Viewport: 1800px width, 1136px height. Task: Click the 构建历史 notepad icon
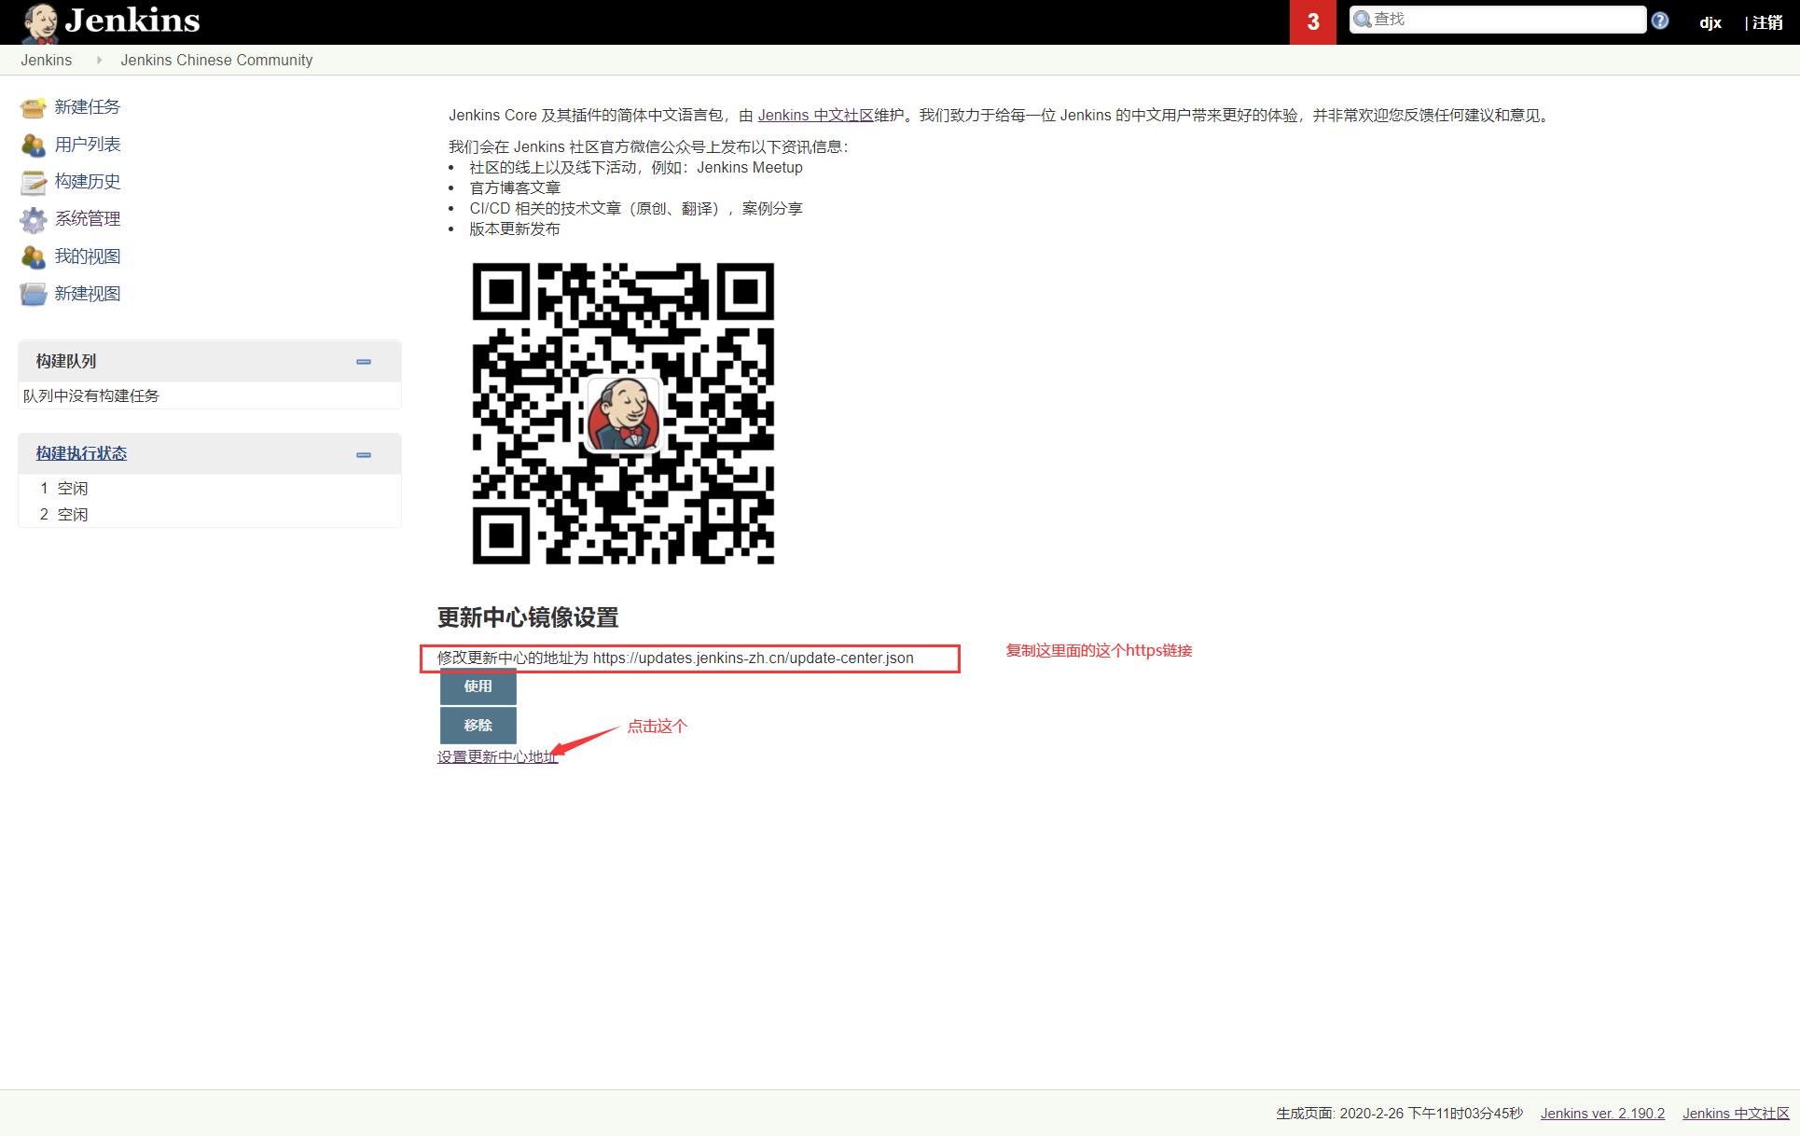point(34,182)
